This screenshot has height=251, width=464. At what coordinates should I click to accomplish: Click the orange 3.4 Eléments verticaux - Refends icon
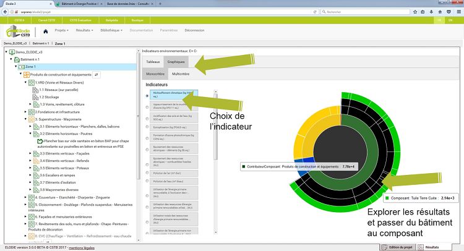coord(36,161)
